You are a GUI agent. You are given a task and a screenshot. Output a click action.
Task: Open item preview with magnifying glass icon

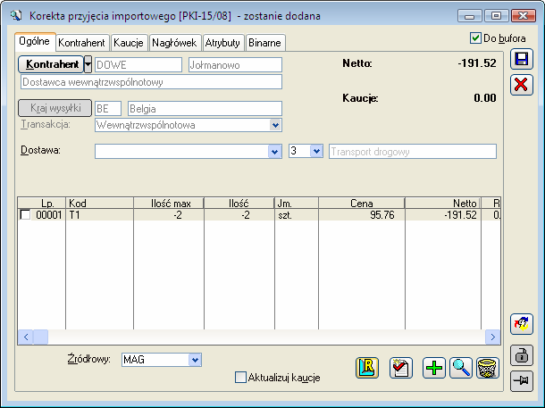(461, 368)
